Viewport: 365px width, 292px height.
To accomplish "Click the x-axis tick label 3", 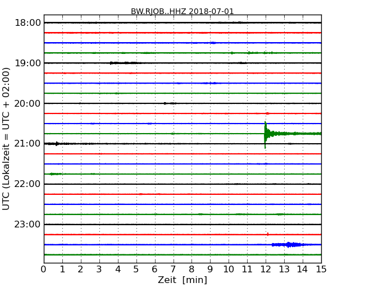I will click(99, 270).
